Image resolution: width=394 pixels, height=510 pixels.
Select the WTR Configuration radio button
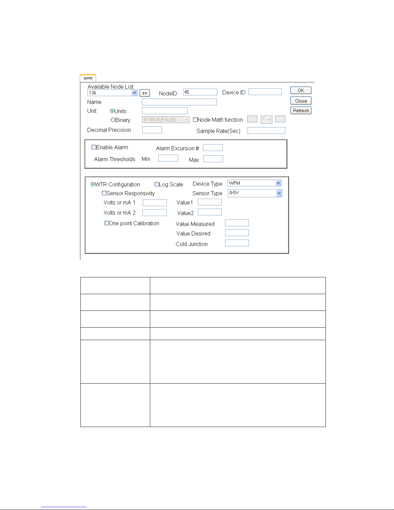click(93, 184)
